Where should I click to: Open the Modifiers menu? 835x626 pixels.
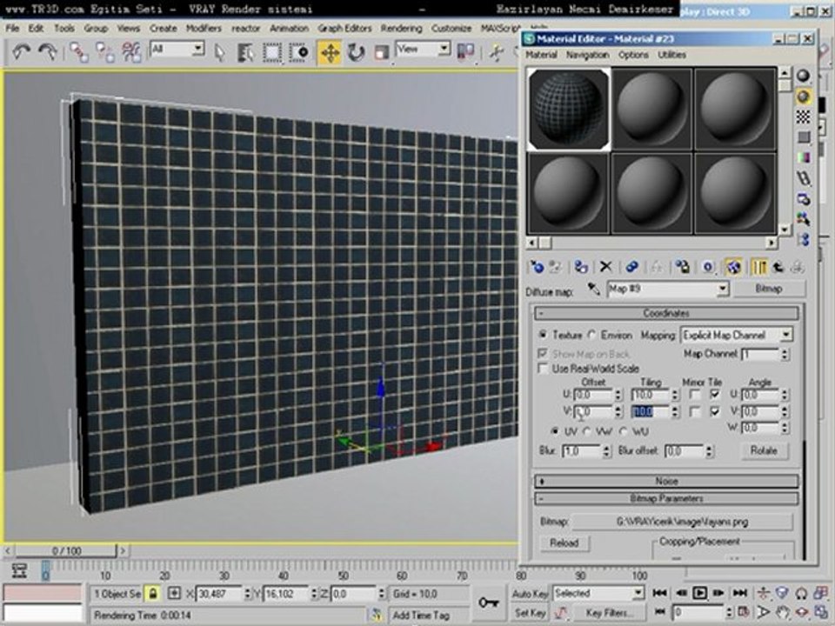pos(203,28)
